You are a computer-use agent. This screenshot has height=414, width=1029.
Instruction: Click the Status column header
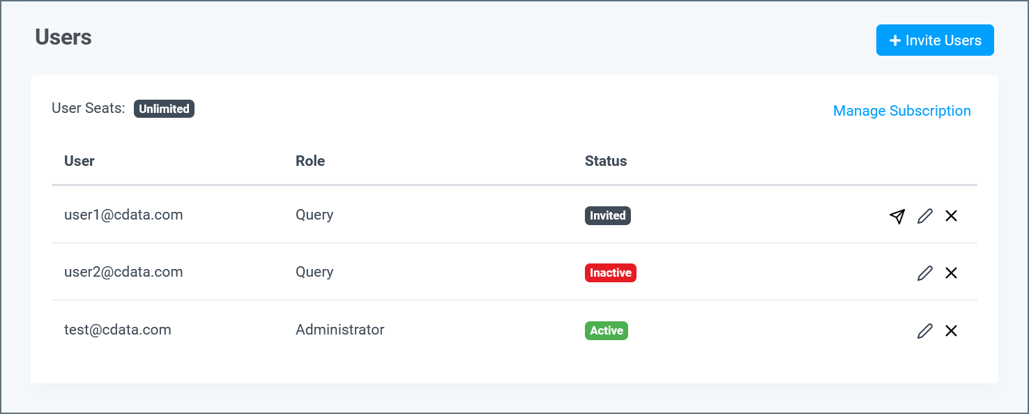606,161
